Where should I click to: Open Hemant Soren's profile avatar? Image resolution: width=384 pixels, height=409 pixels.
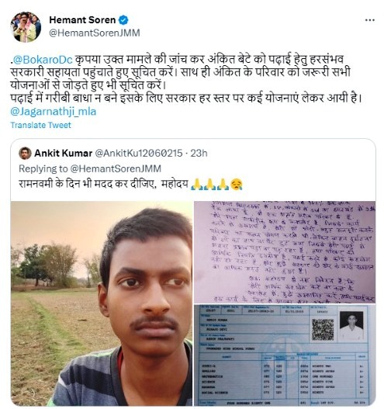26,27
